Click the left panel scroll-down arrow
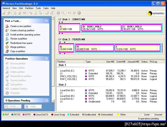This screenshot has height=127, width=167. pos(53,101)
